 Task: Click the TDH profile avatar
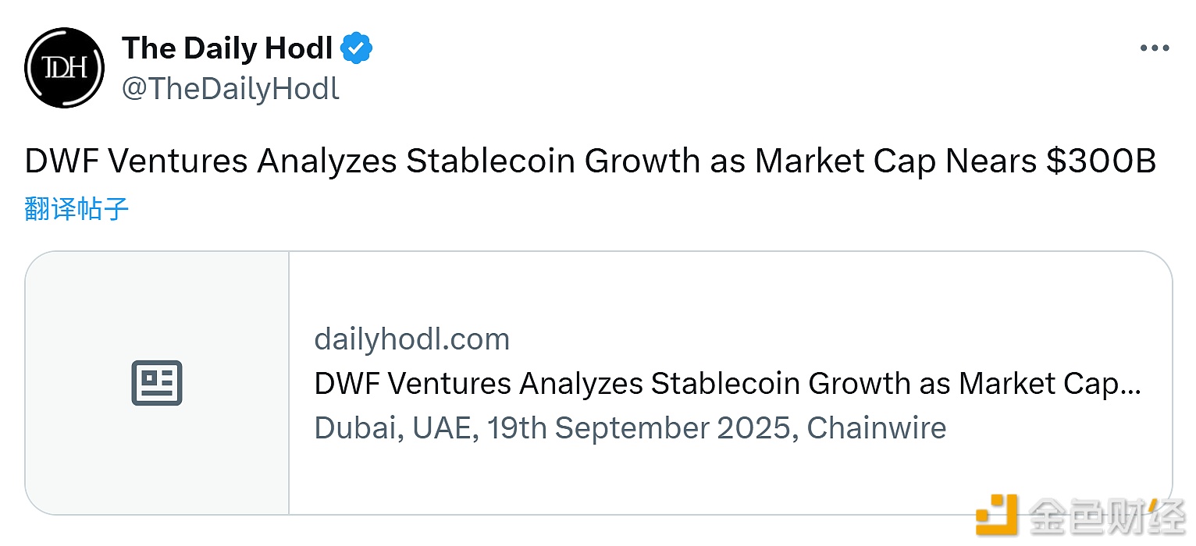[65, 68]
